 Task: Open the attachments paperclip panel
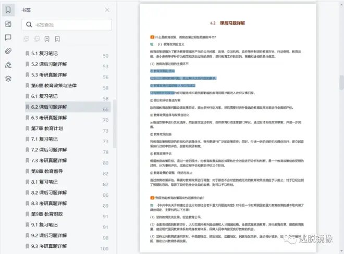click(8, 51)
